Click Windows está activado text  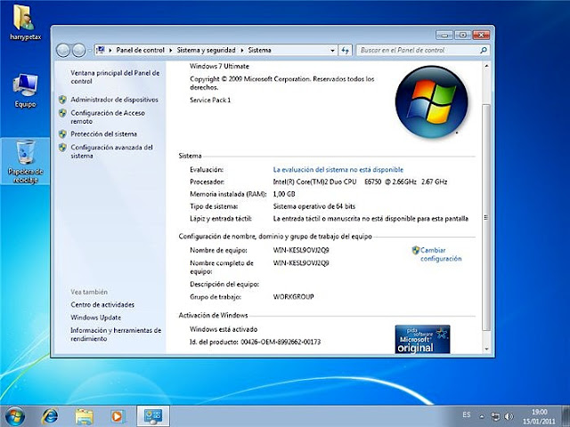click(224, 329)
